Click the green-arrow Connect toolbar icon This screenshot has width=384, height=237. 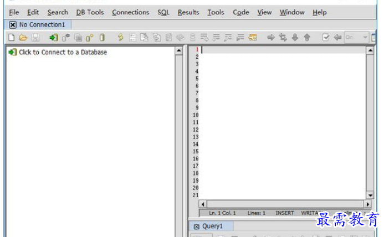(54, 38)
